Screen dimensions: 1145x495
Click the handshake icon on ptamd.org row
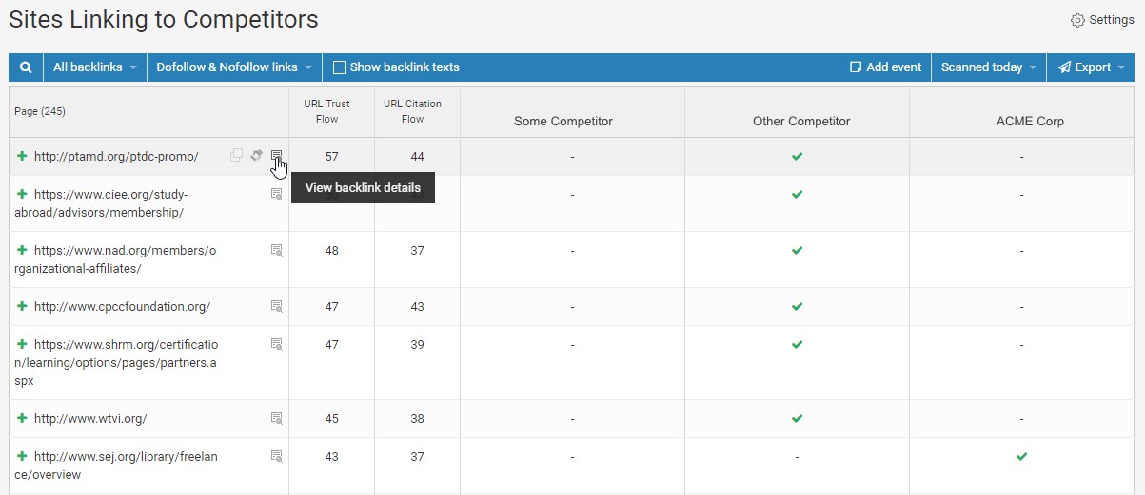256,156
